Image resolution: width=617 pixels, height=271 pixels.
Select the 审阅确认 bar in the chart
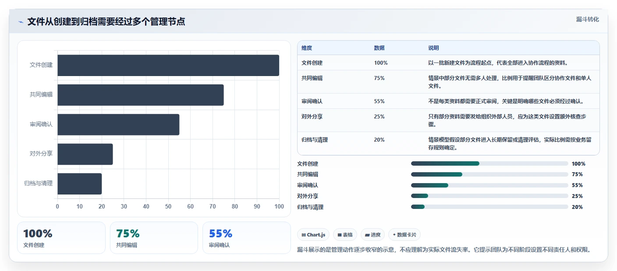point(118,125)
